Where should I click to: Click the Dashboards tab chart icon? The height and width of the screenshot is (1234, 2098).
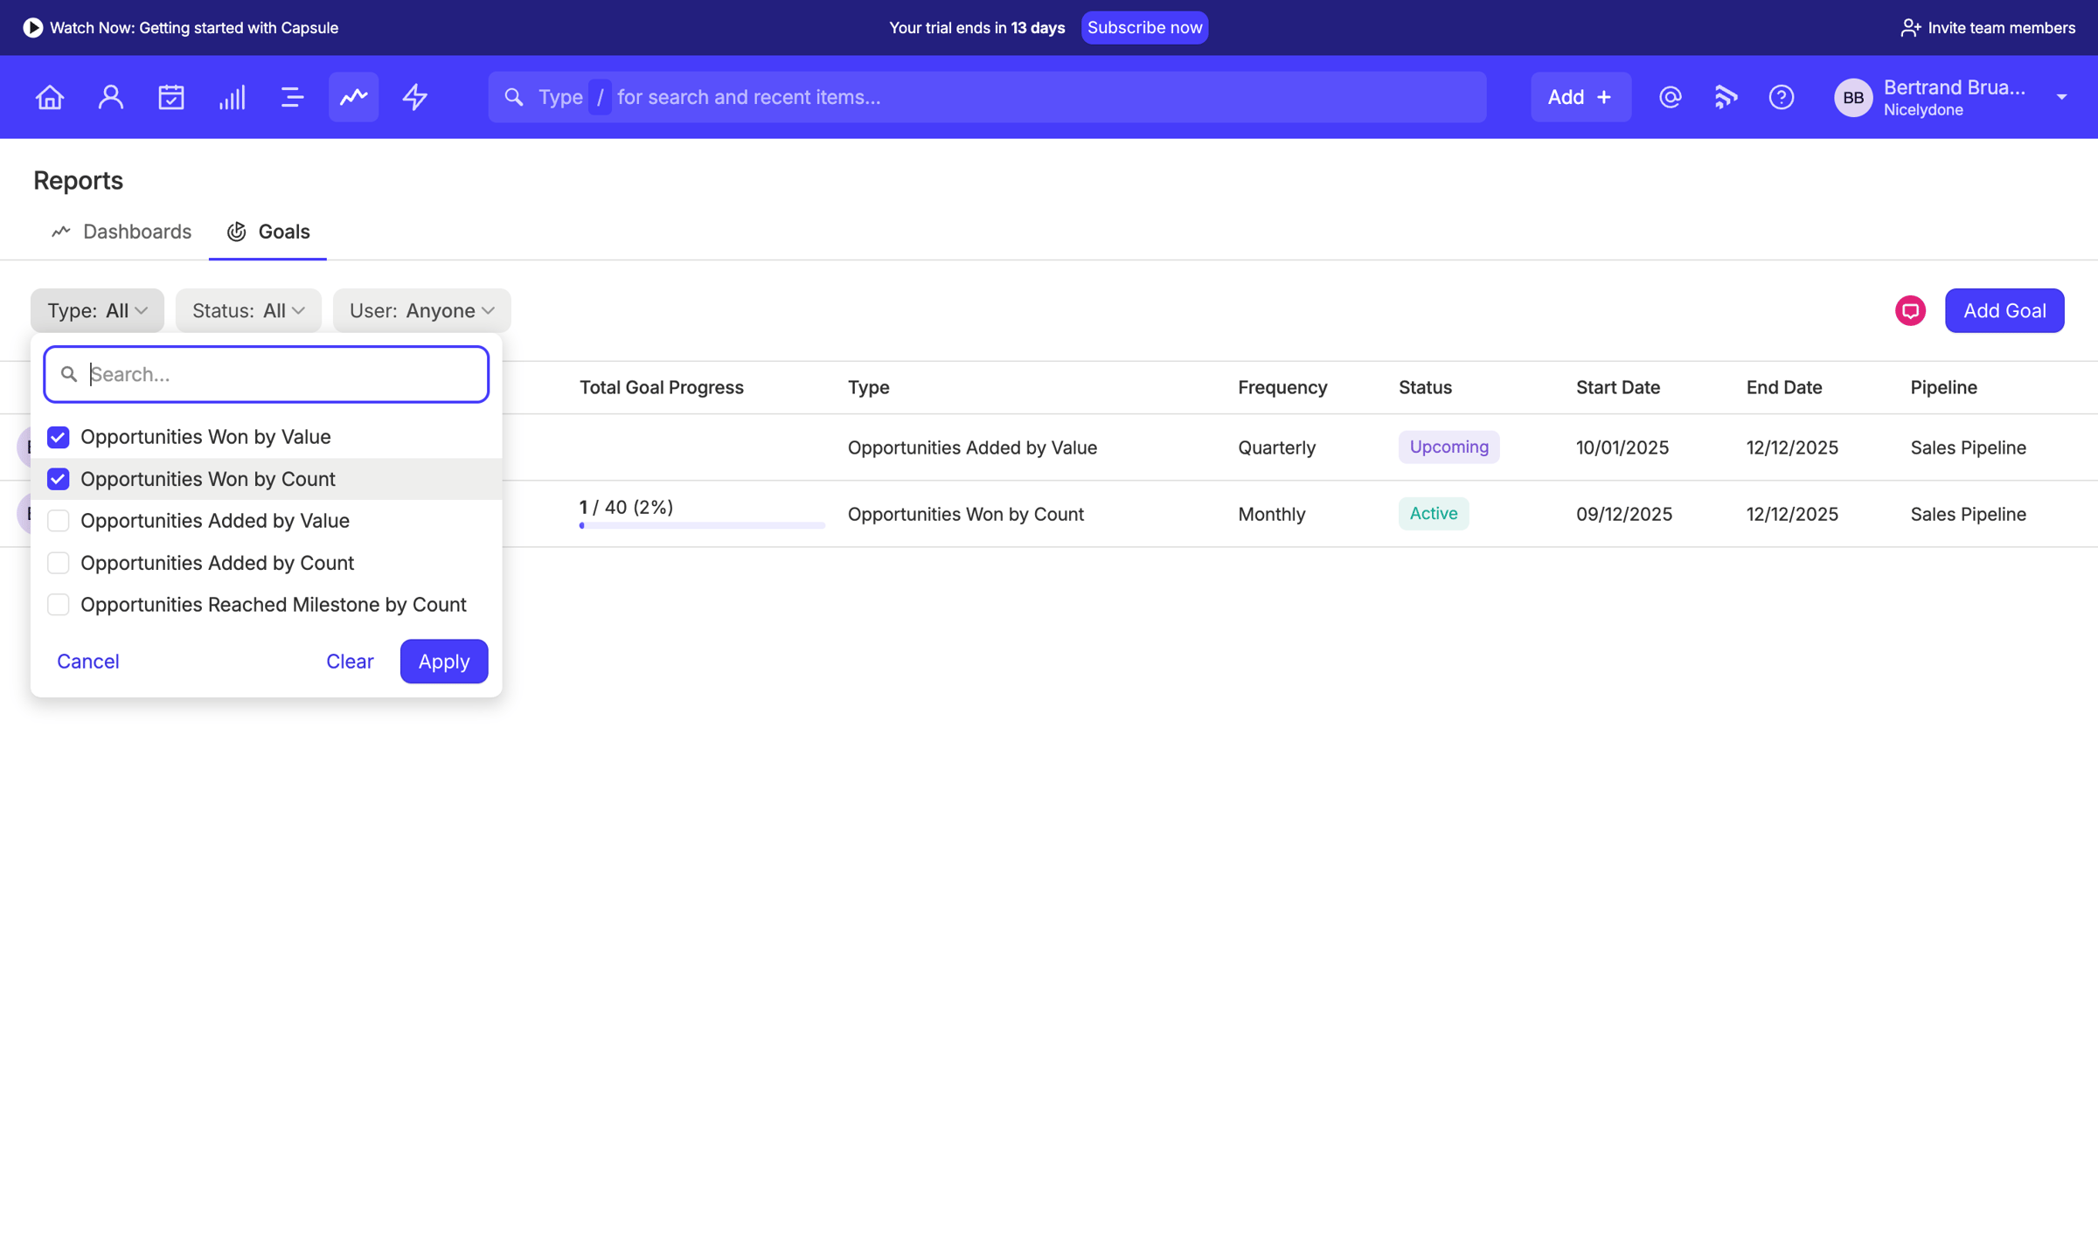[x=60, y=232]
